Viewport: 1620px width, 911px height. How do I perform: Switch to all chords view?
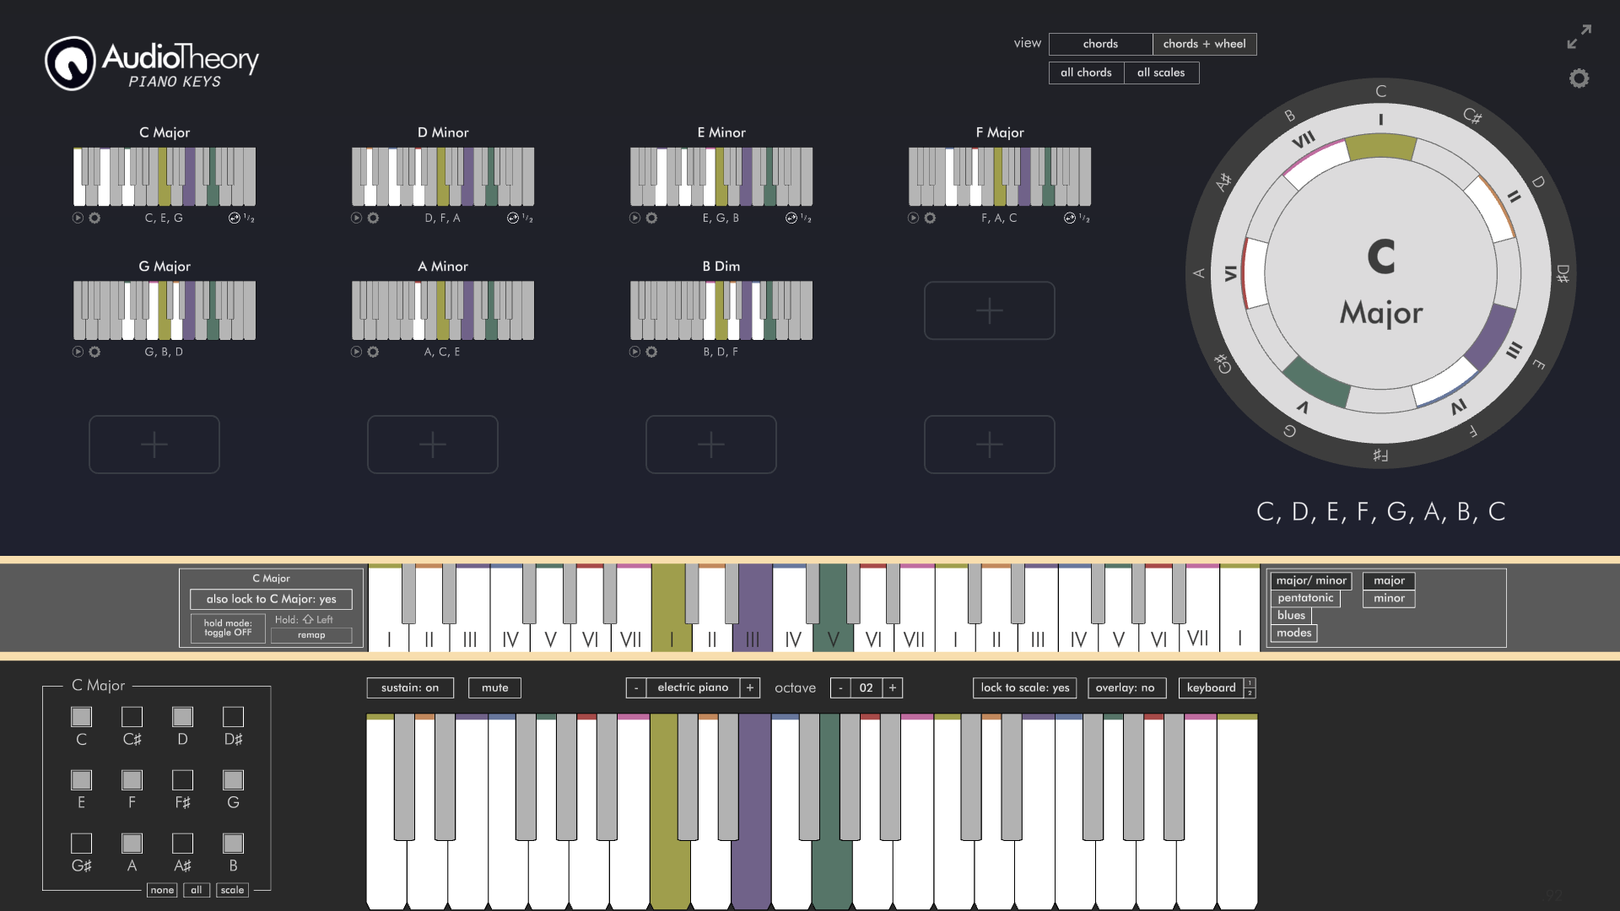[1086, 73]
